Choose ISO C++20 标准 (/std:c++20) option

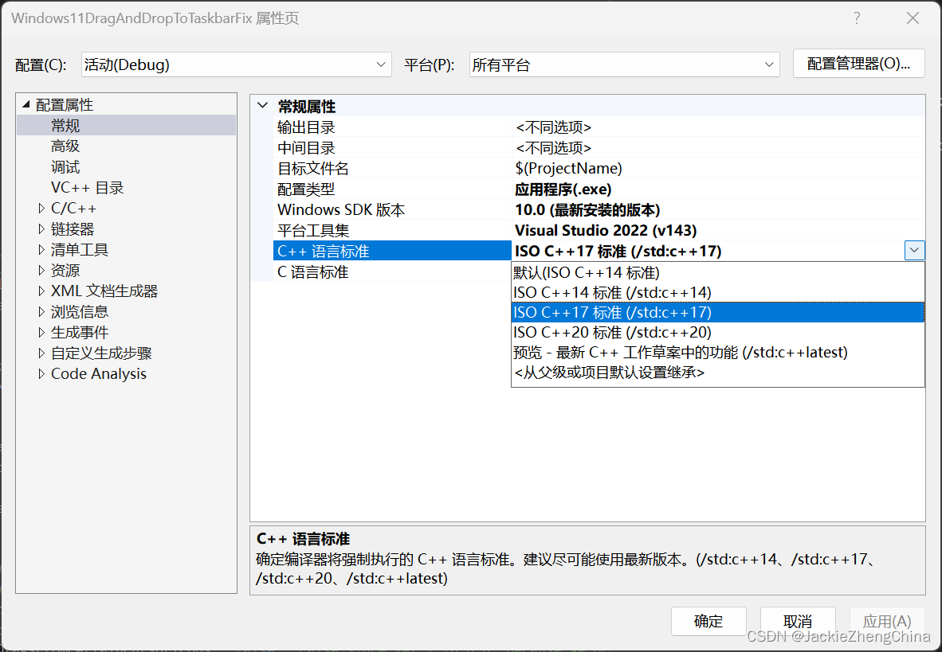click(717, 332)
